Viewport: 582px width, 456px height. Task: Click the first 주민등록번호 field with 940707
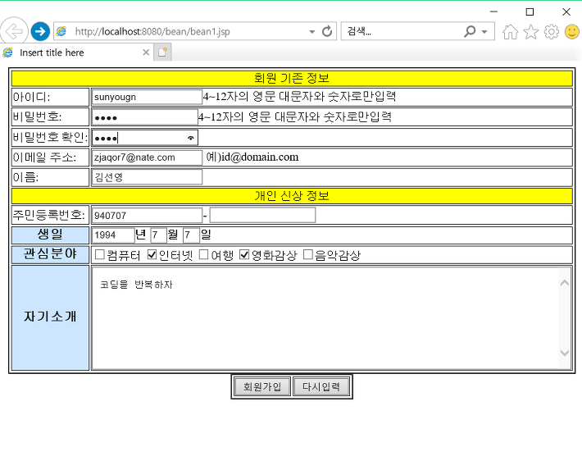(147, 216)
